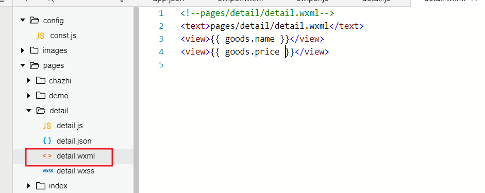Click the JS icon beside detail.js
The image size is (485, 193).
click(47, 126)
